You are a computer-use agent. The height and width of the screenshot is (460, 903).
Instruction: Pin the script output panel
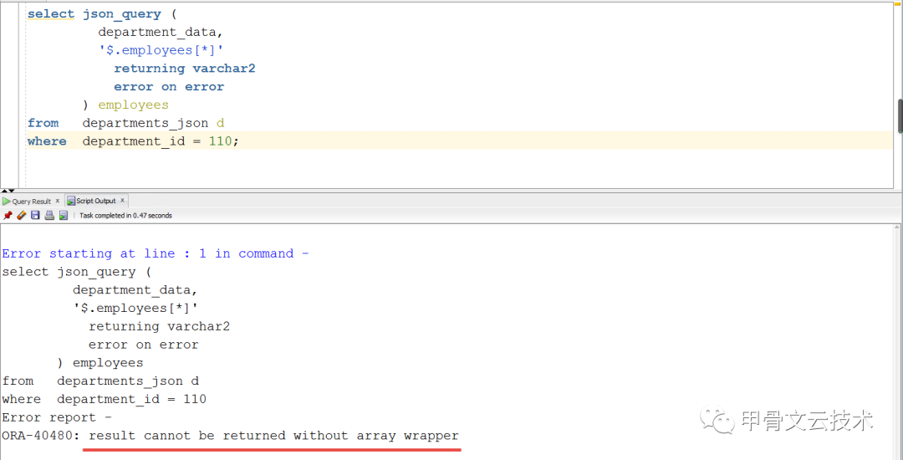point(8,215)
